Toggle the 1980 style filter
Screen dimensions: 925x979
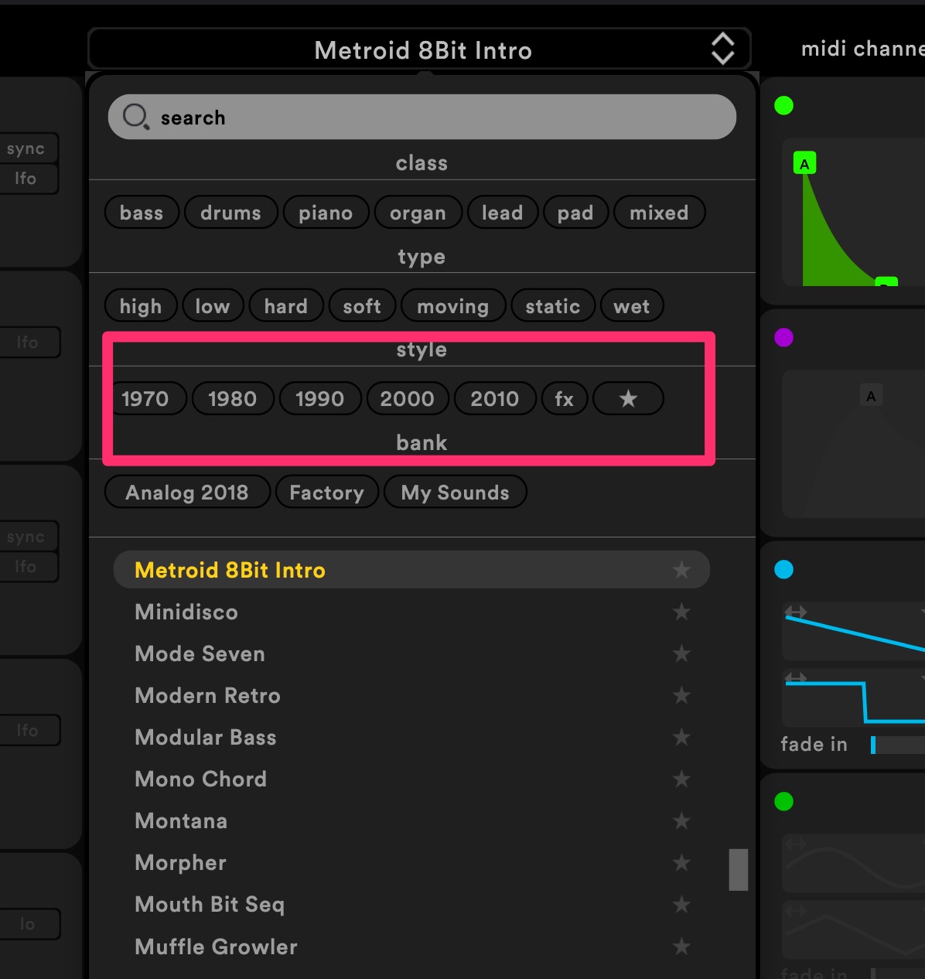(x=232, y=399)
